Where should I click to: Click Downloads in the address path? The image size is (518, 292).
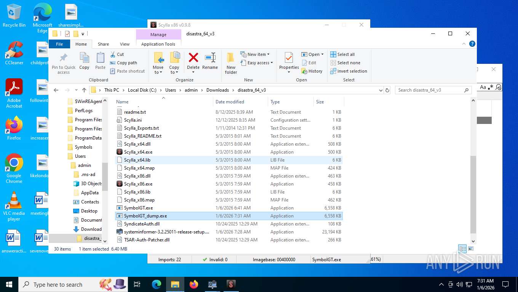[x=217, y=90]
